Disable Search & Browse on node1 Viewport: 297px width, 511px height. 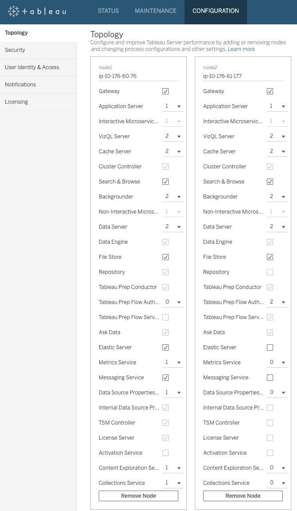point(166,182)
